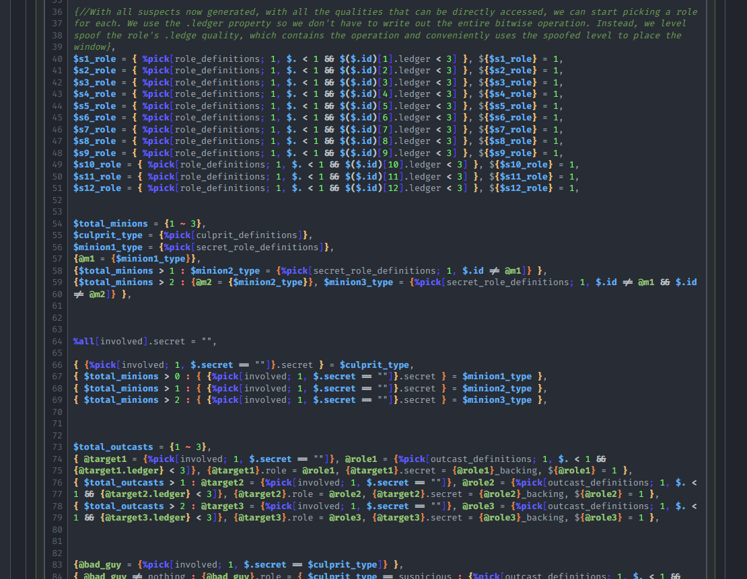Click the $s12_role variable at line start

(x=97, y=188)
